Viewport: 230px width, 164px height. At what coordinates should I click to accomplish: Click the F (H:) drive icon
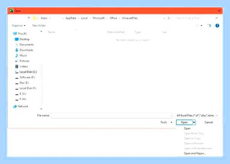click(17, 100)
